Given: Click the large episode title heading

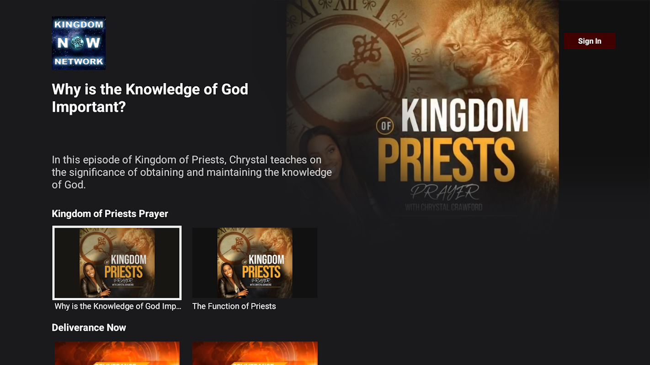Looking at the screenshot, I should click(x=150, y=98).
